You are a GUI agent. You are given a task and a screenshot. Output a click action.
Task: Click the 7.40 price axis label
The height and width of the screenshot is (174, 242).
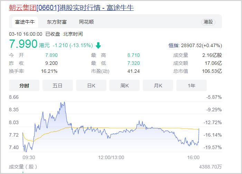(14, 147)
